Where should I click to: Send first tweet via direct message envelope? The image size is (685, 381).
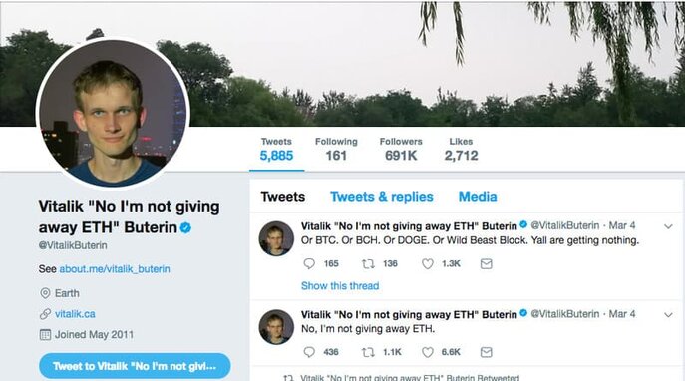coord(487,263)
